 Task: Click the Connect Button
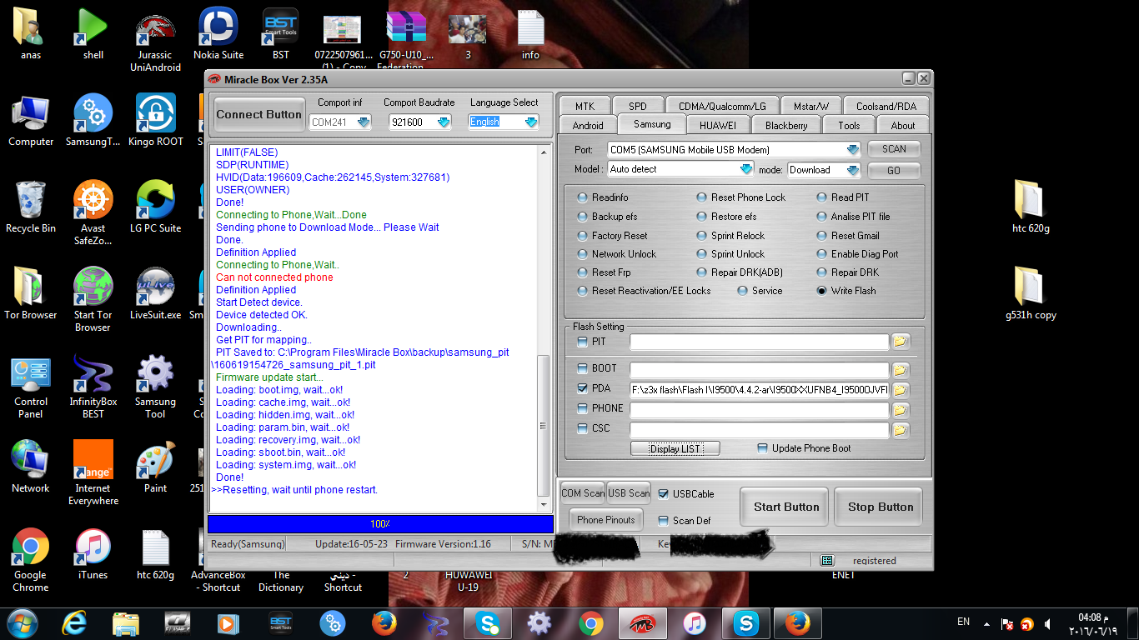click(258, 115)
